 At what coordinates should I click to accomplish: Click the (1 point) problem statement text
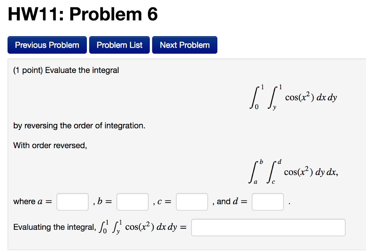65,70
